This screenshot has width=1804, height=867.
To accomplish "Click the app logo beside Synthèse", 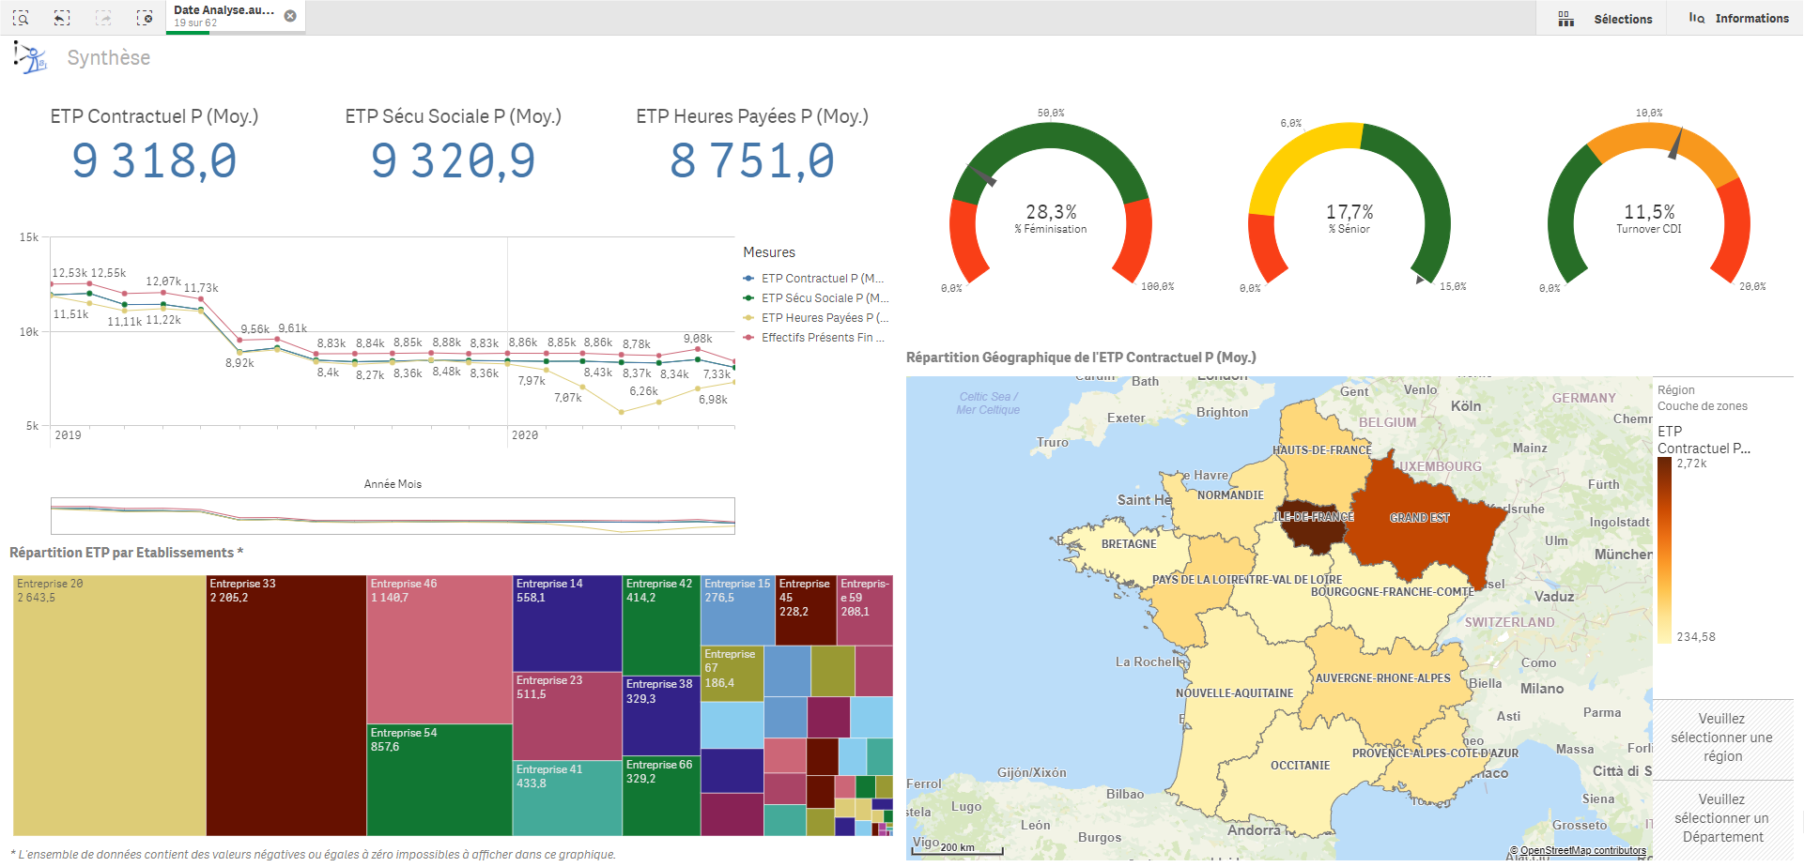I will point(30,57).
